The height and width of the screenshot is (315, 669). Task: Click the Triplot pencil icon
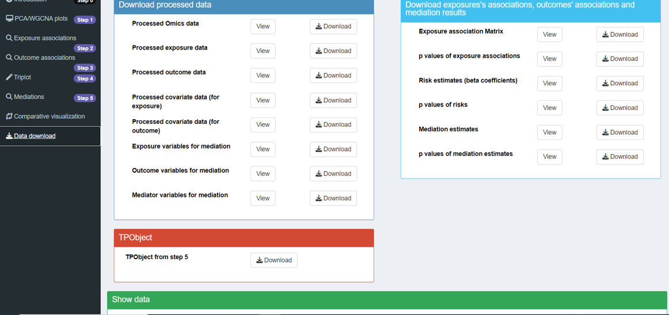9,77
